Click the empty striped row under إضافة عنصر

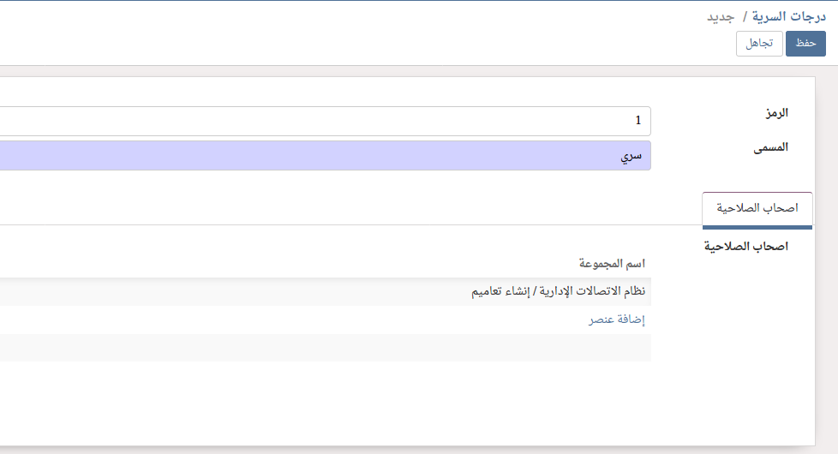coord(343,348)
